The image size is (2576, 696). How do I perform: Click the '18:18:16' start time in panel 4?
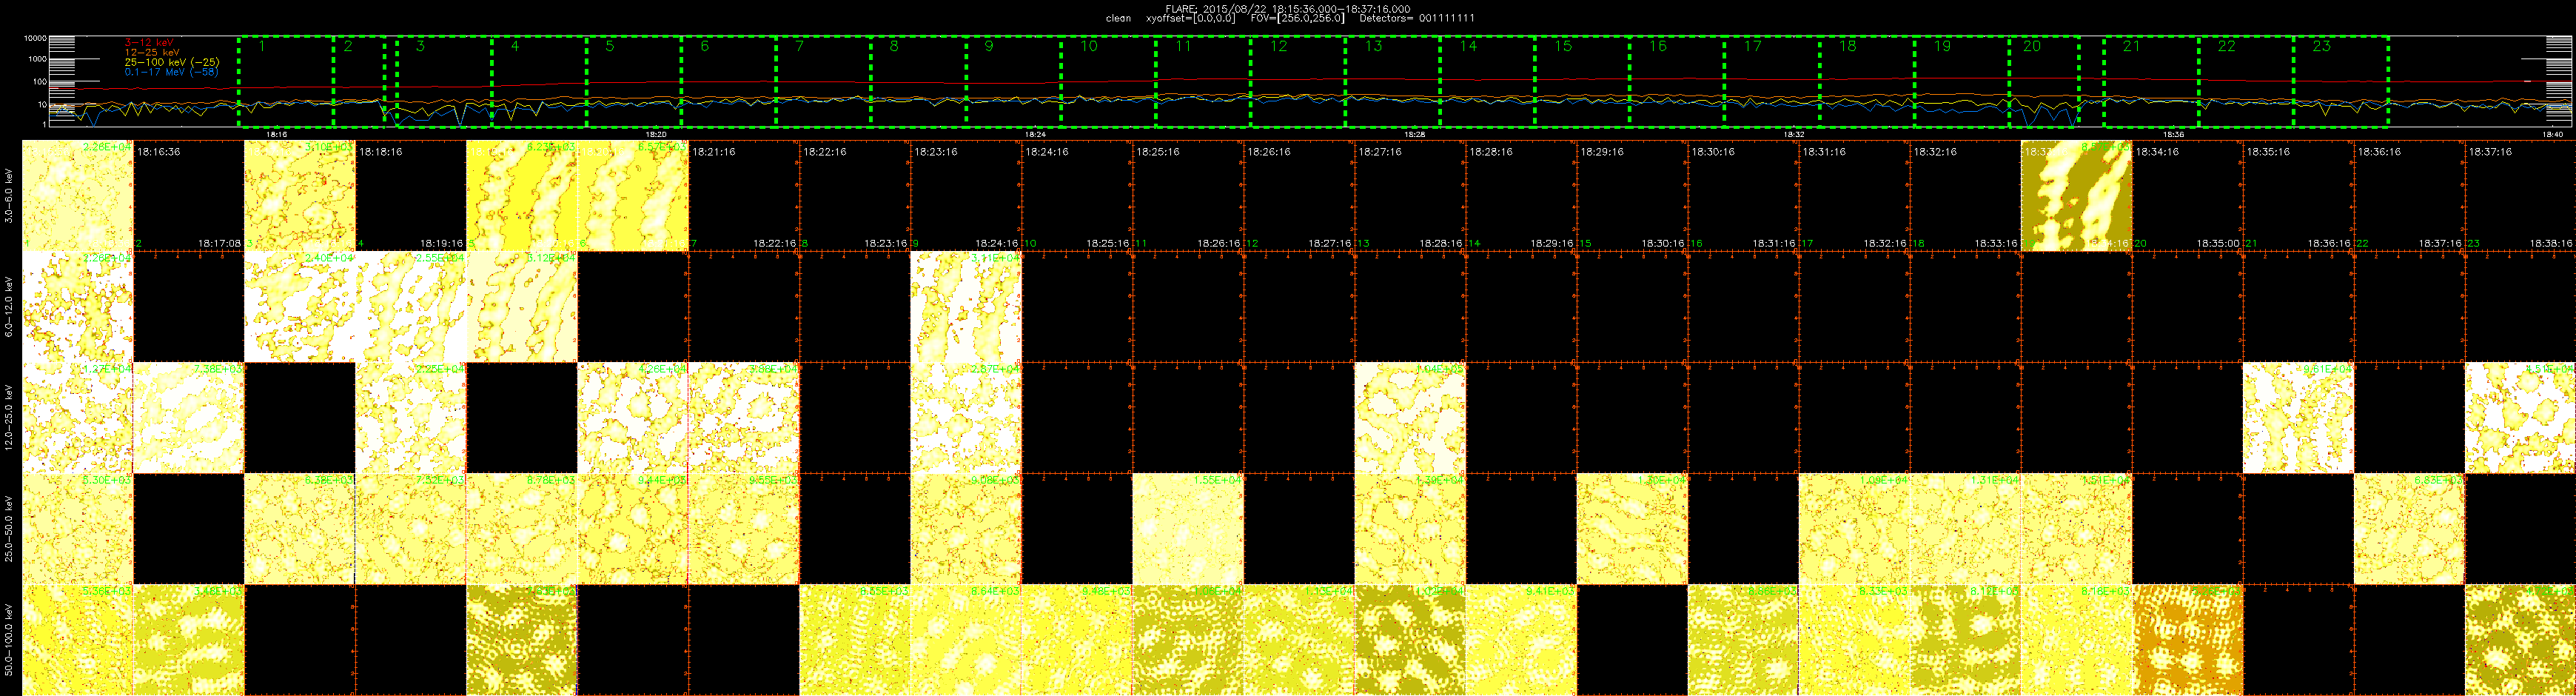[x=381, y=152]
